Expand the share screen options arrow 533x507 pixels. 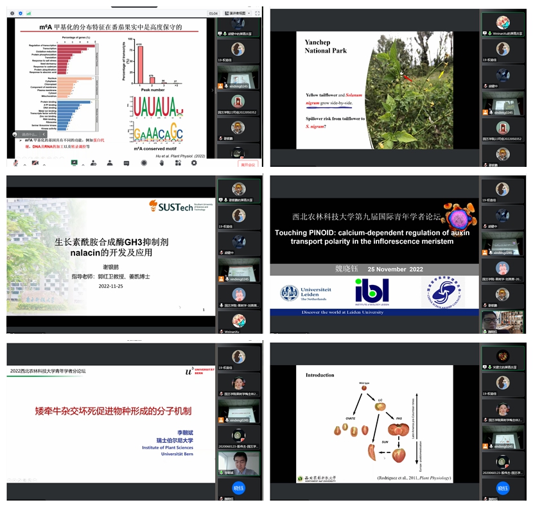coord(83,165)
